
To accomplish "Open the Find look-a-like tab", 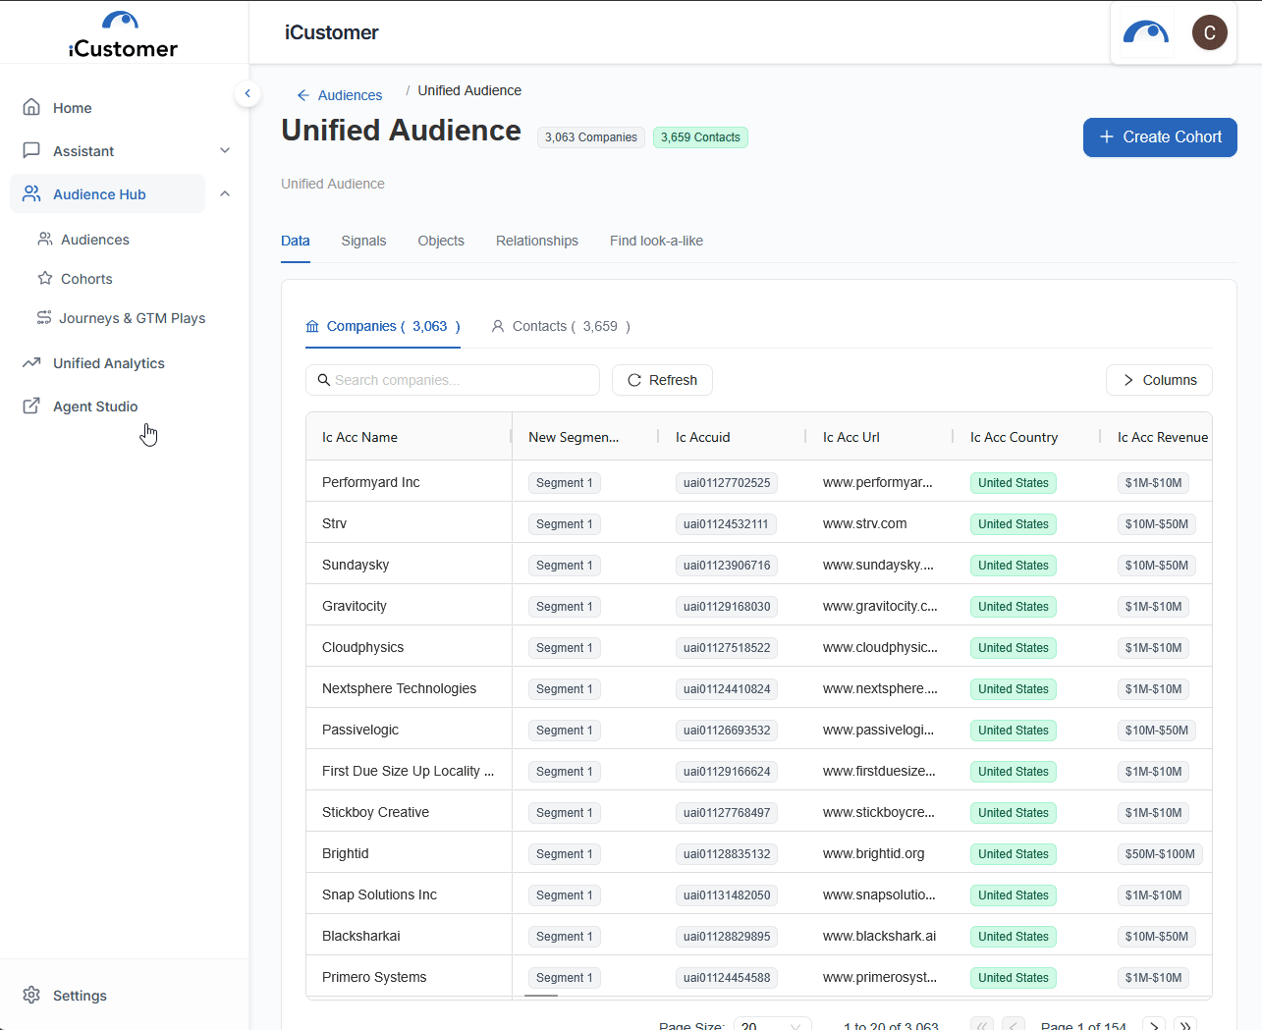I will 656,241.
